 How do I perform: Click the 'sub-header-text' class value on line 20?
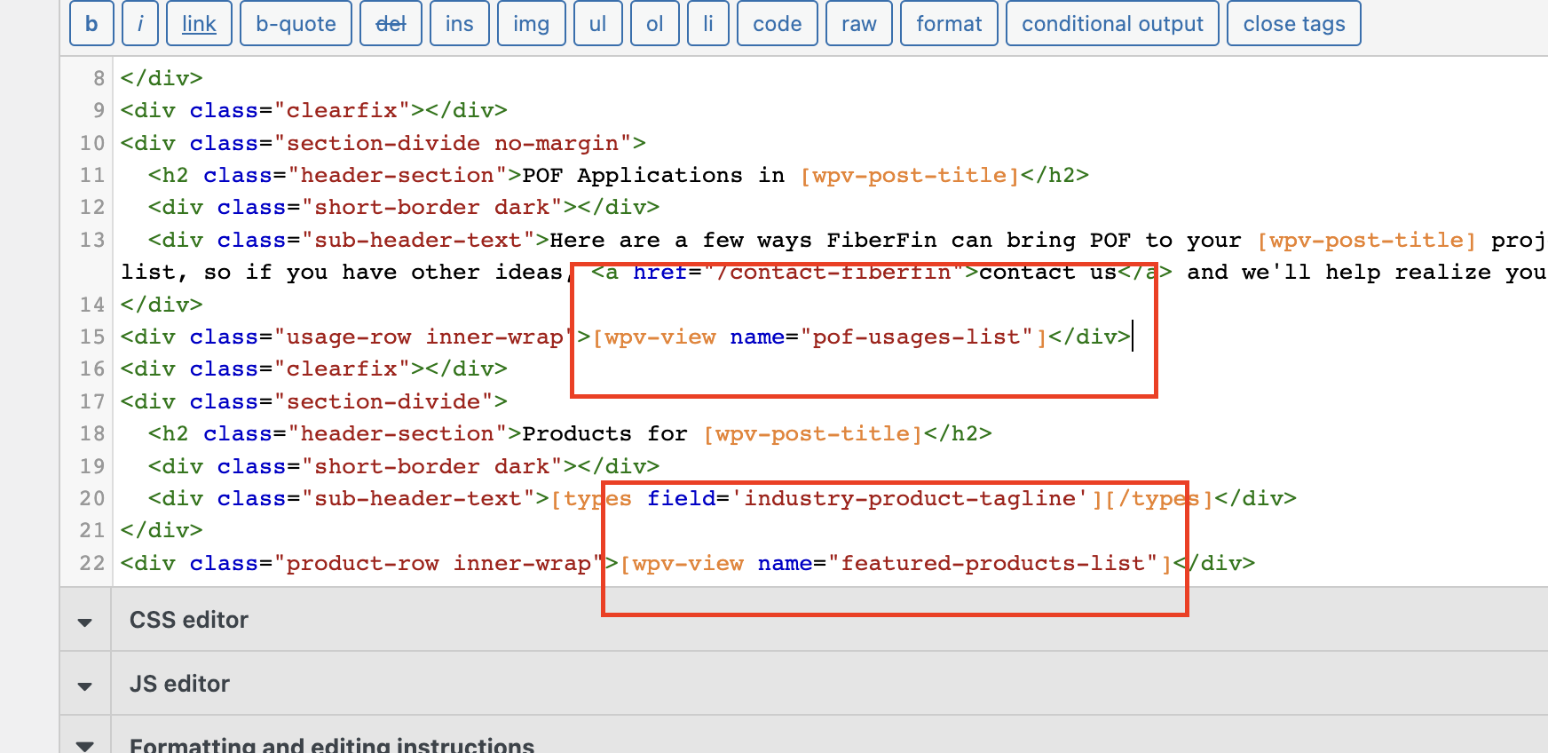(418, 499)
